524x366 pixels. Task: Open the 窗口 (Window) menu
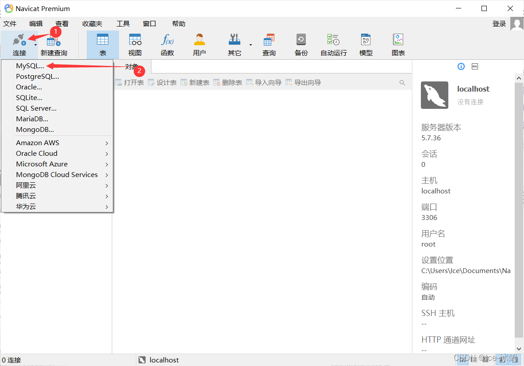(150, 24)
